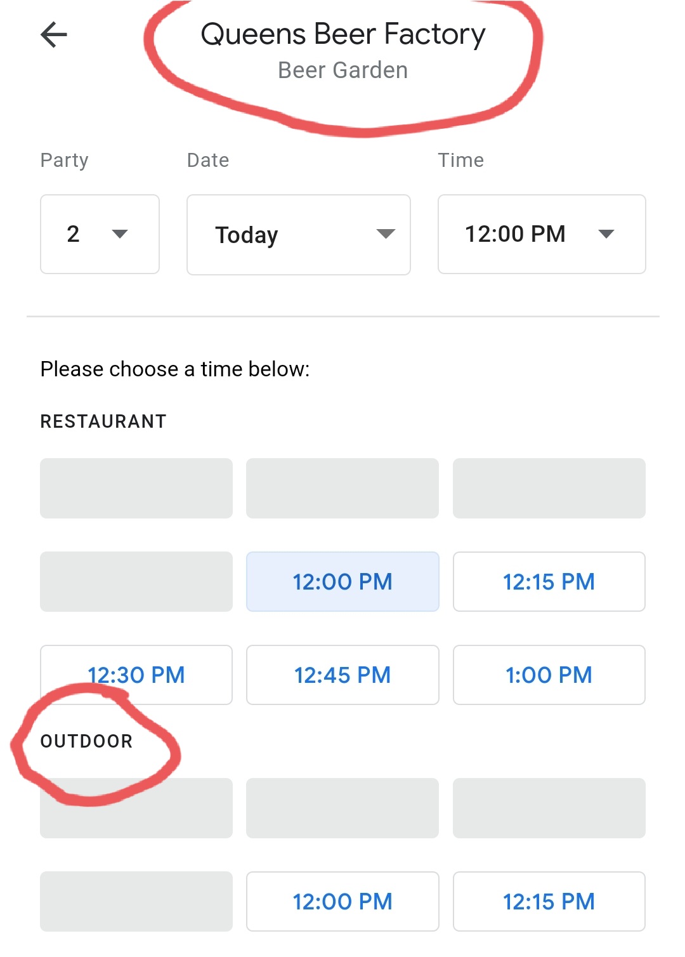Open the Party size dropdown showing 2
685x957 pixels.
click(x=100, y=234)
